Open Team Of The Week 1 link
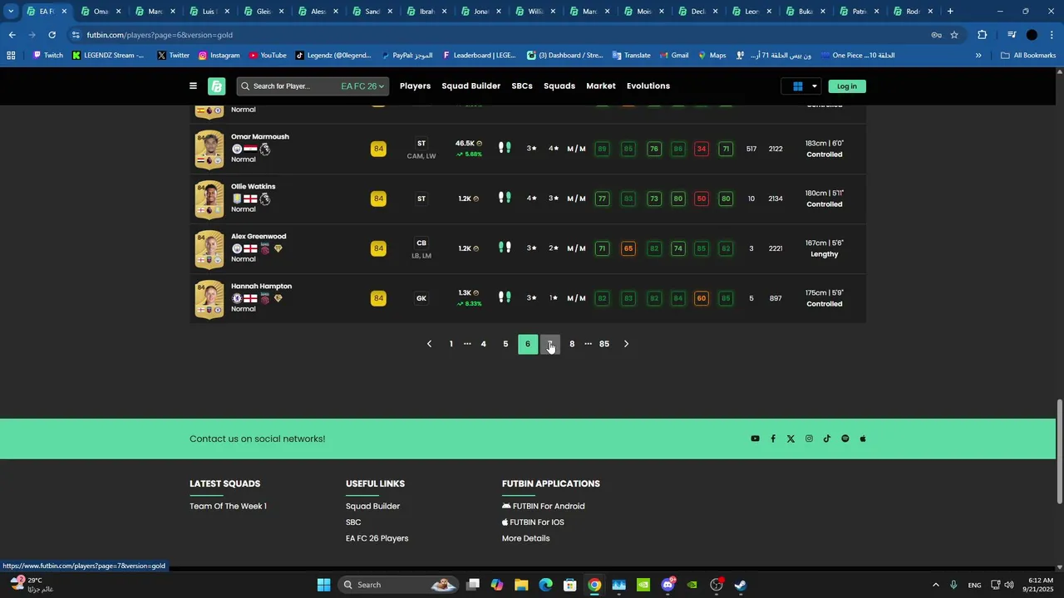1064x598 pixels. [x=228, y=506]
